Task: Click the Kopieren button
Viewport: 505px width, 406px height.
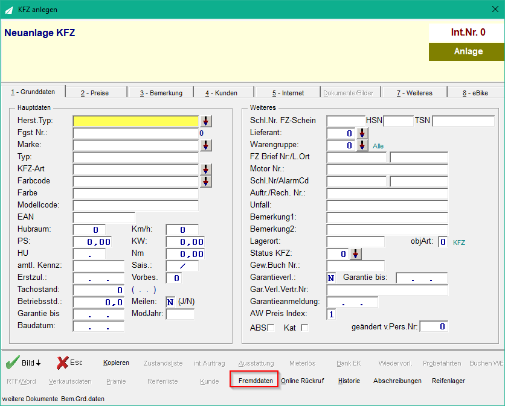Action: 116,363
